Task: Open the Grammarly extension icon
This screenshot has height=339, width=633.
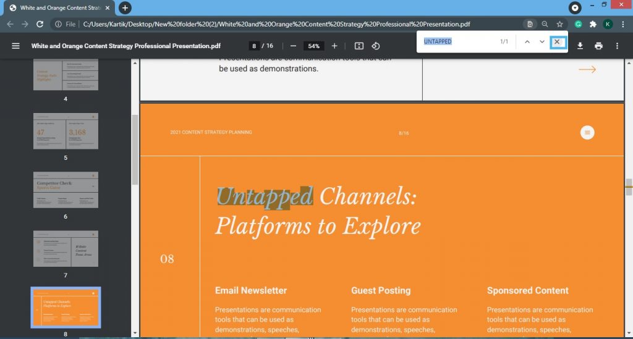Action: [578, 24]
